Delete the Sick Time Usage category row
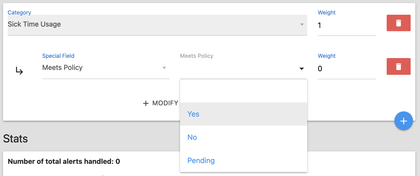The width and height of the screenshot is (420, 176). point(398,23)
